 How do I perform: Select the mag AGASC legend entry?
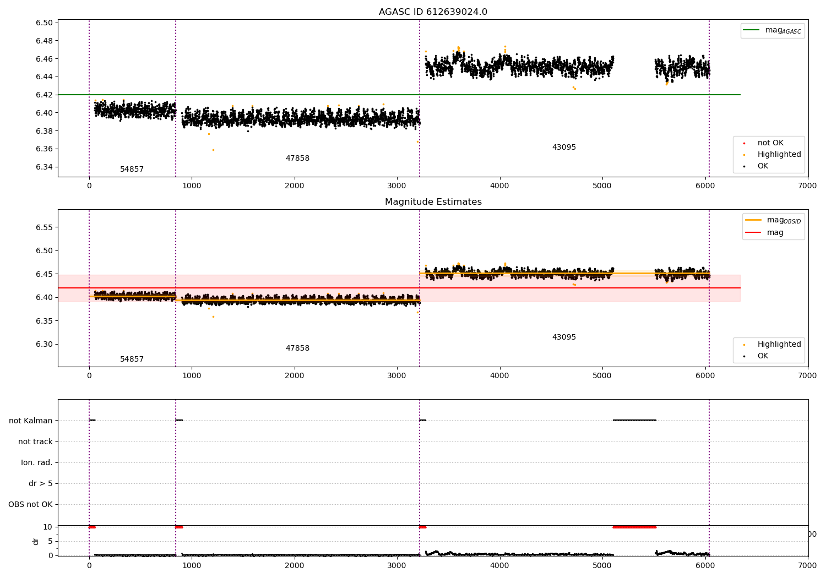773,30
